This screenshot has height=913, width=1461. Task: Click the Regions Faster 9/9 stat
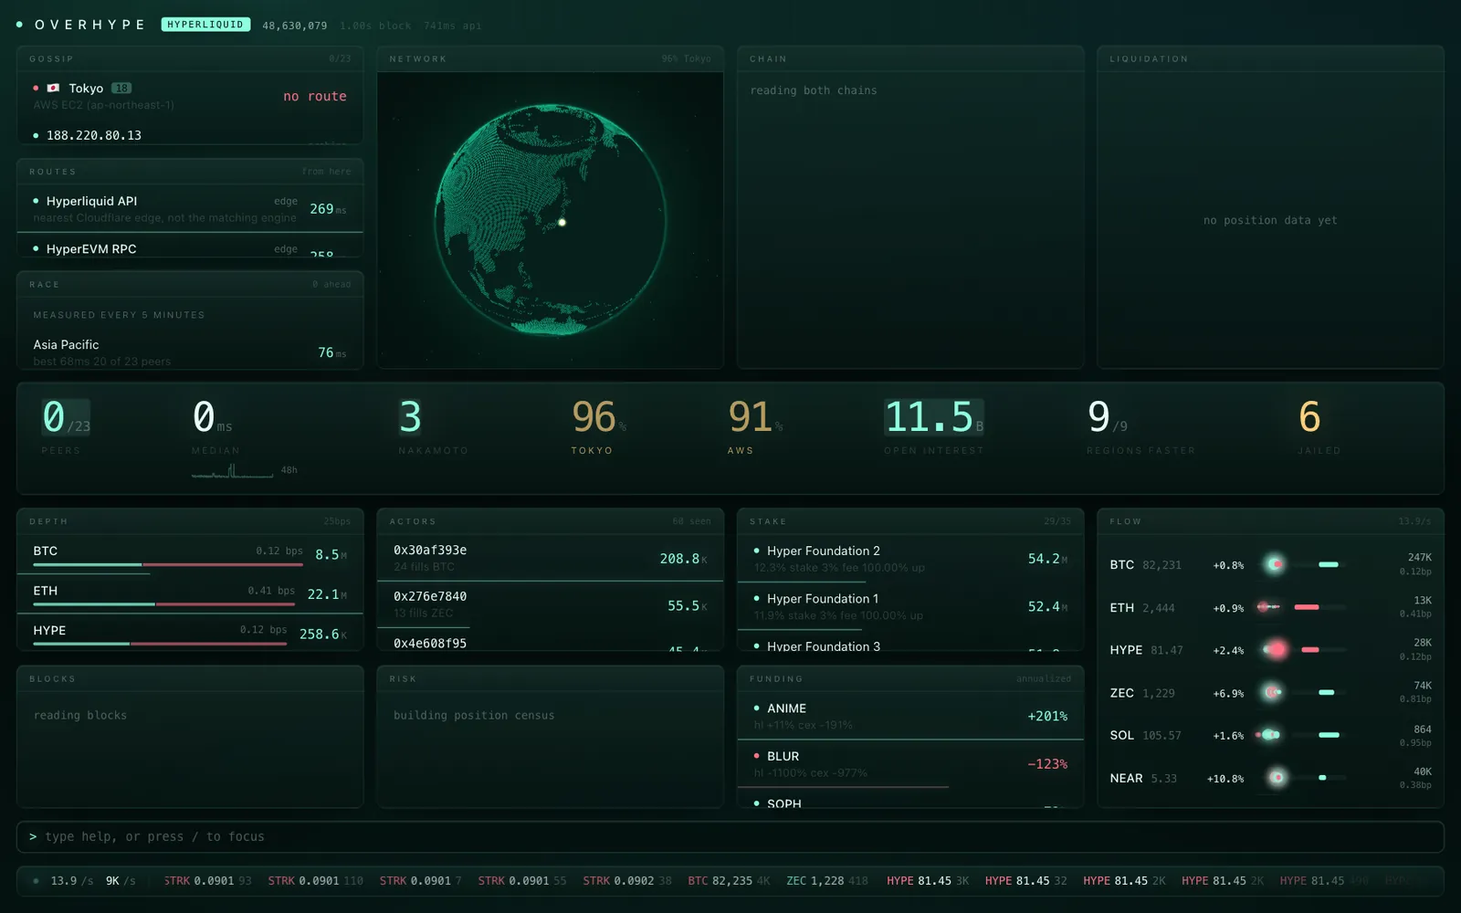coord(1140,425)
